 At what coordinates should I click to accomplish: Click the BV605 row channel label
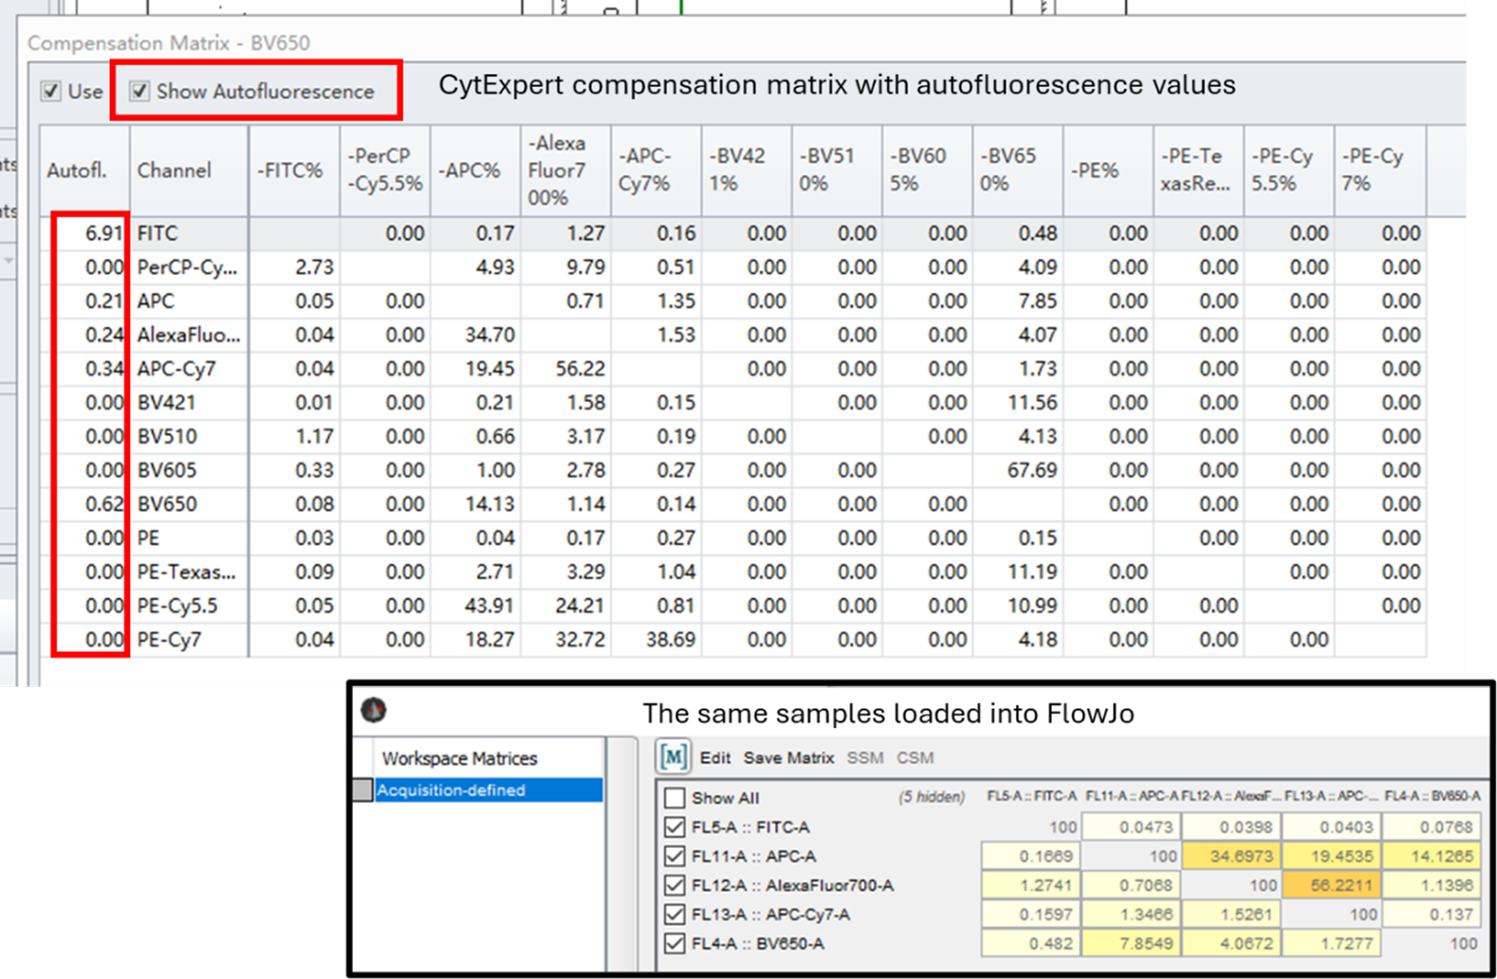tap(166, 471)
